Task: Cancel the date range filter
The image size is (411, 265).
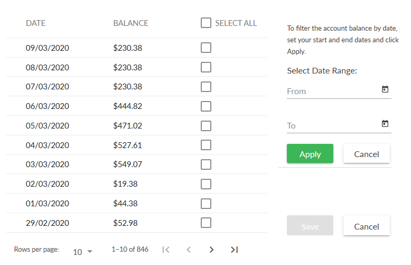Action: (367, 153)
